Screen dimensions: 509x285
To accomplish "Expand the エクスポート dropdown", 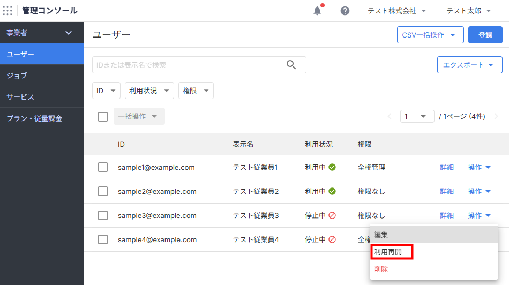I will (469, 65).
